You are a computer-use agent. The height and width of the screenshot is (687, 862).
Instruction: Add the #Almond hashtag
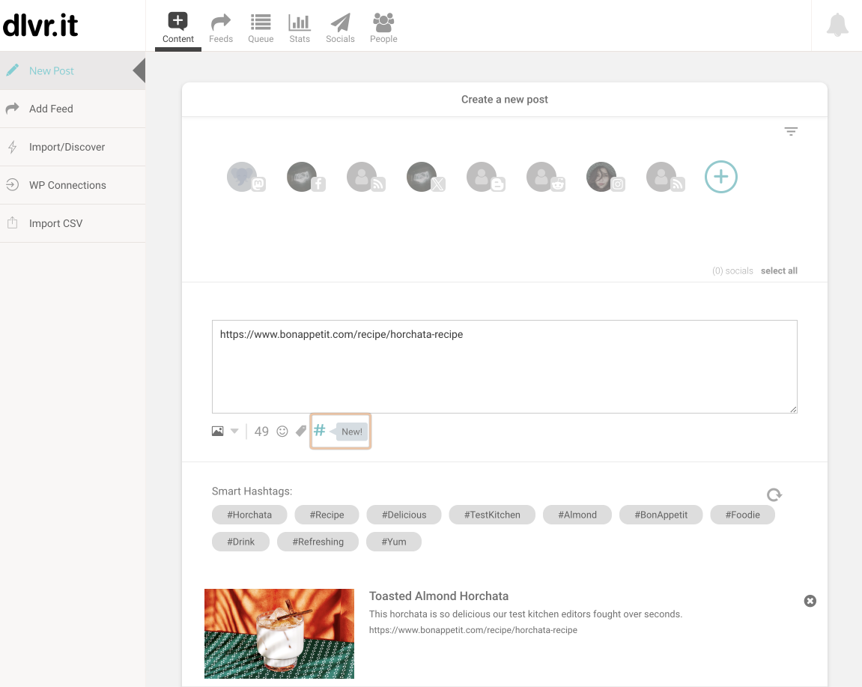(577, 515)
